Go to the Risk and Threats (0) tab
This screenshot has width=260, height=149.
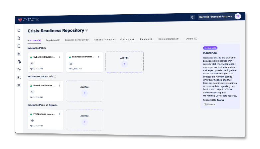(105, 39)
